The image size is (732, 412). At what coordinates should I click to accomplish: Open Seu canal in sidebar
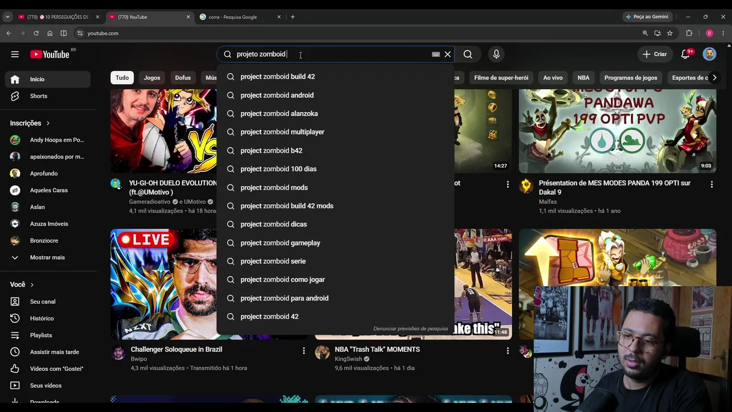tap(47, 302)
